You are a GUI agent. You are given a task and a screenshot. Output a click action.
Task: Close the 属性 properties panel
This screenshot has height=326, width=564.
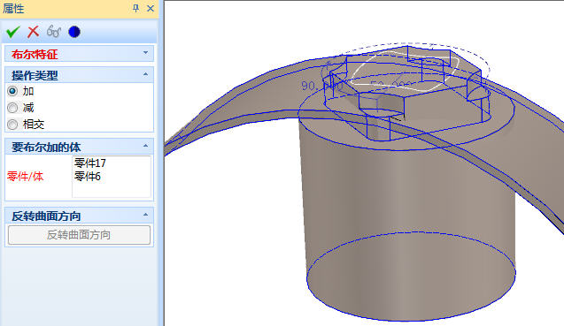tap(151, 8)
